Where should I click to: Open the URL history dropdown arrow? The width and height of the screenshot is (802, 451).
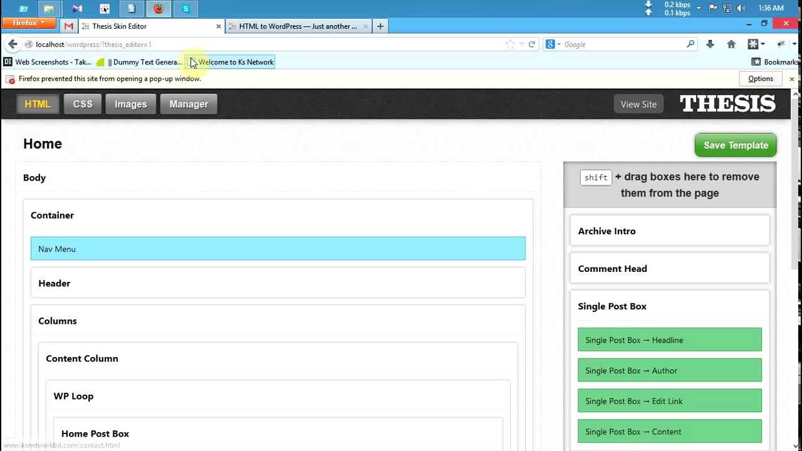point(521,44)
